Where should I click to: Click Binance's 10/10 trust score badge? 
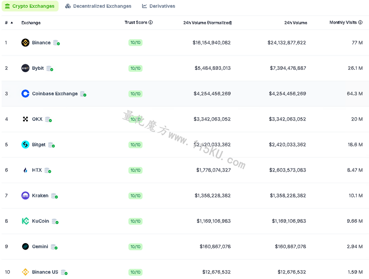coord(135,43)
